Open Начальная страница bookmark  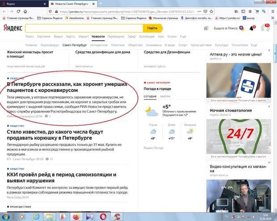pos(164,18)
